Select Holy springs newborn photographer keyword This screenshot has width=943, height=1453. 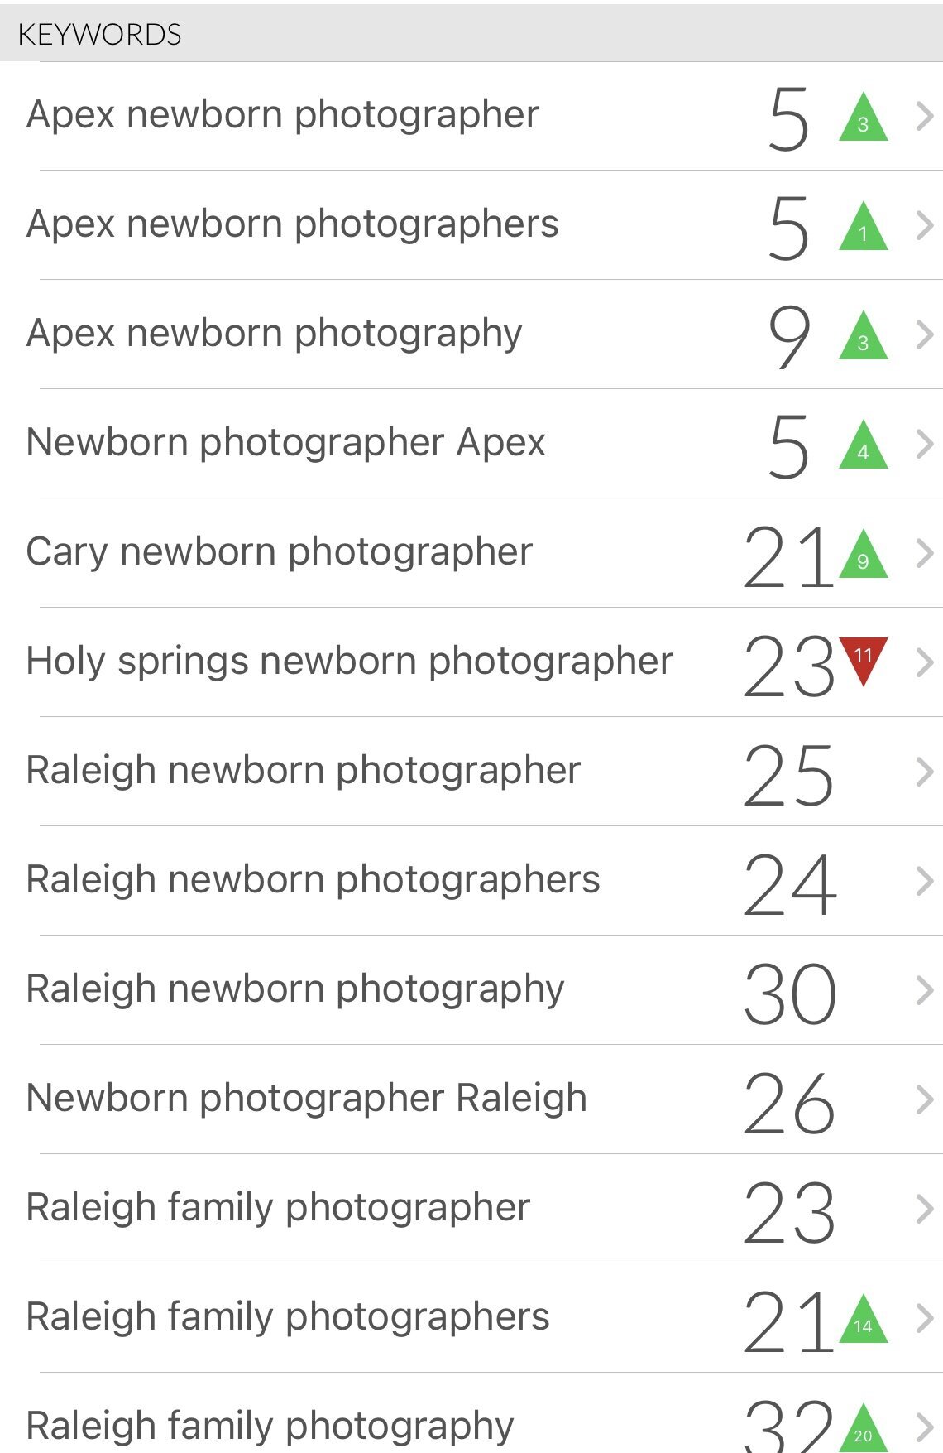[x=349, y=662]
